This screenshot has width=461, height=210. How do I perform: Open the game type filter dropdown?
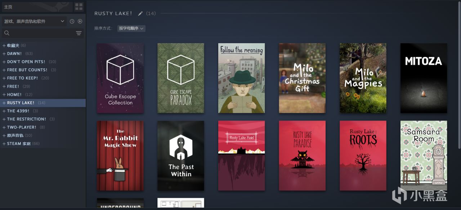[x=34, y=21]
